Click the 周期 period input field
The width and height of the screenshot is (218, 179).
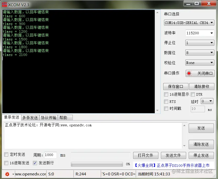click(x=50, y=155)
